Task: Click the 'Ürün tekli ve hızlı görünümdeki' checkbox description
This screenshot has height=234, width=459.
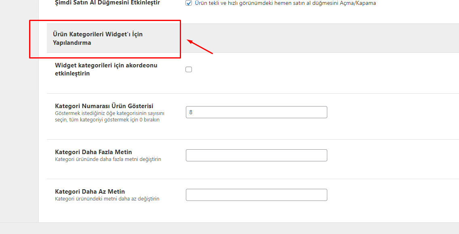Action: pos(285,3)
